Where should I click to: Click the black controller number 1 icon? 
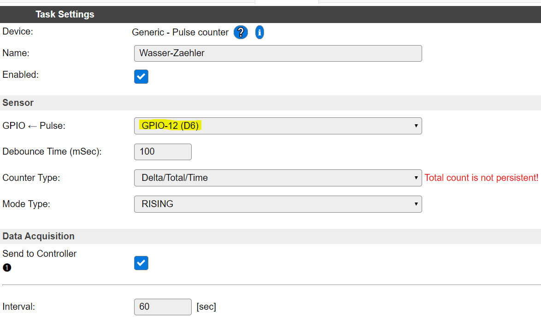click(x=7, y=267)
